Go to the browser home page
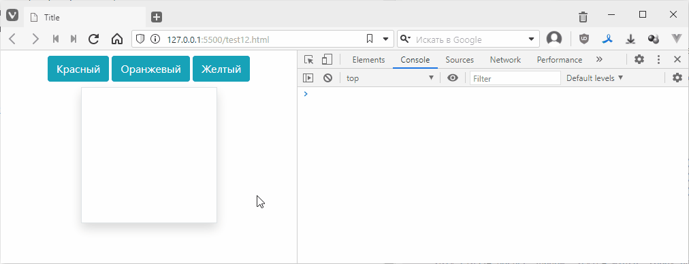 [x=117, y=39]
